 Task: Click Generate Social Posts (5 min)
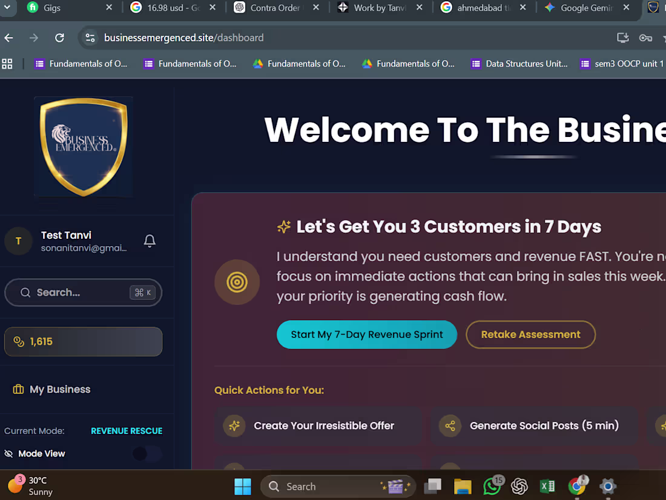534,425
